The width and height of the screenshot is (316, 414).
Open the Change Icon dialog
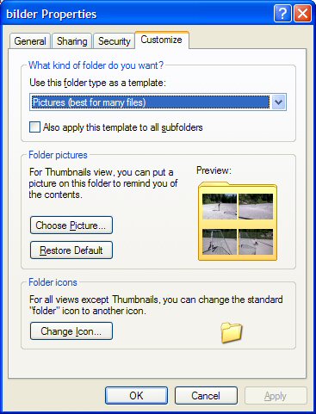click(x=71, y=331)
